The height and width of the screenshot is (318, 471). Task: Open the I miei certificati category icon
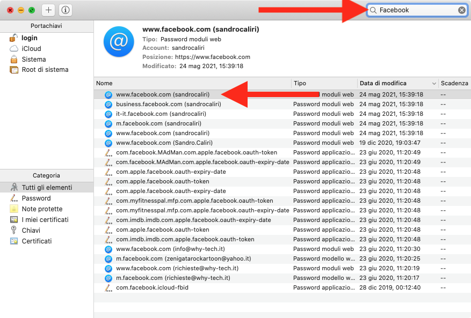pyautogui.click(x=14, y=220)
